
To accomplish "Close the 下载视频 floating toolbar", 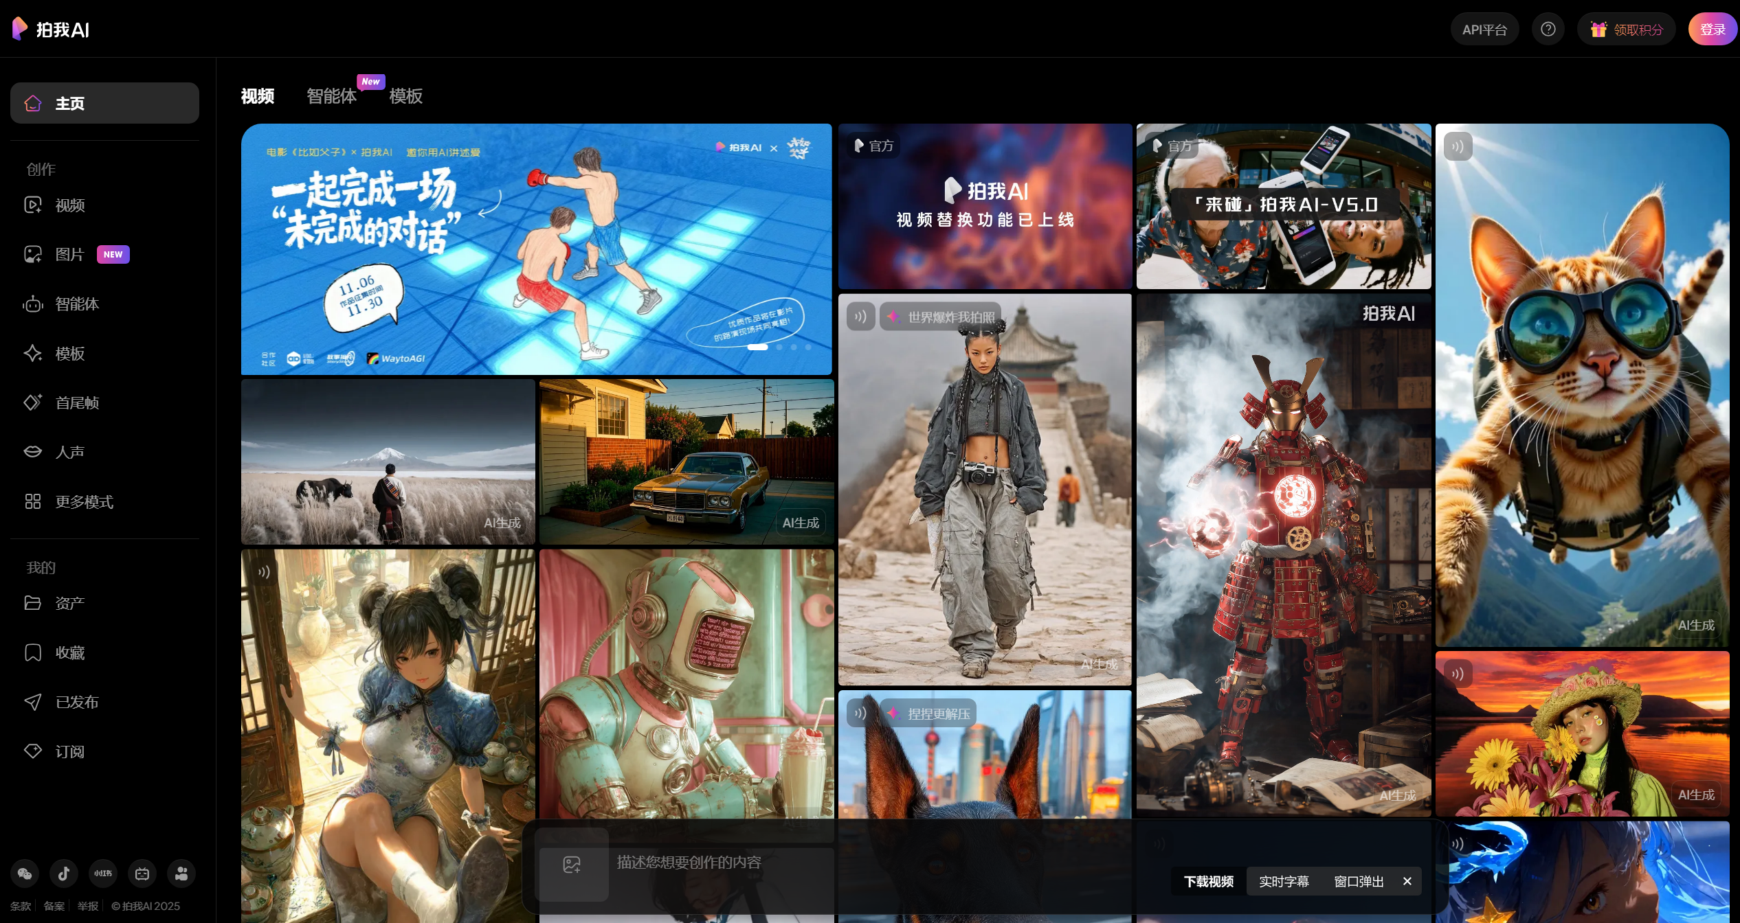I will [1407, 881].
